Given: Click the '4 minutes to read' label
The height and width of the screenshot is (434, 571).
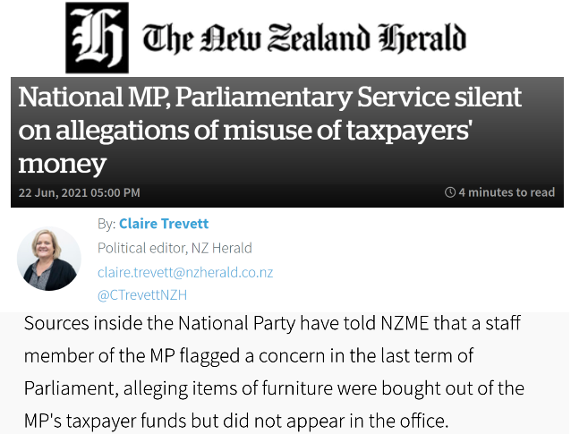Looking at the screenshot, I should 507,192.
